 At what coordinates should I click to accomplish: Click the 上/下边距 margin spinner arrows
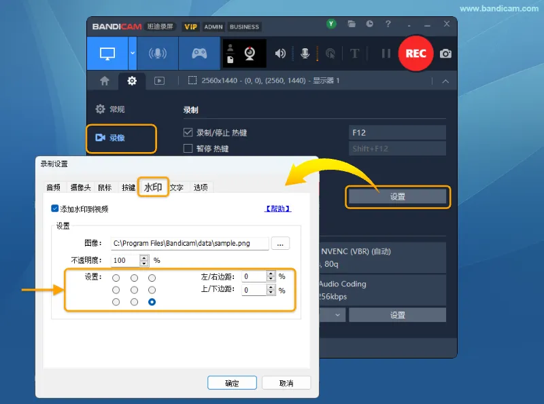tap(271, 290)
